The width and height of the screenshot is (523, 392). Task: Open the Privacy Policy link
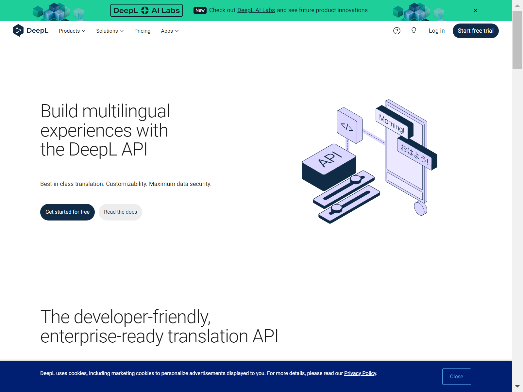point(360,373)
